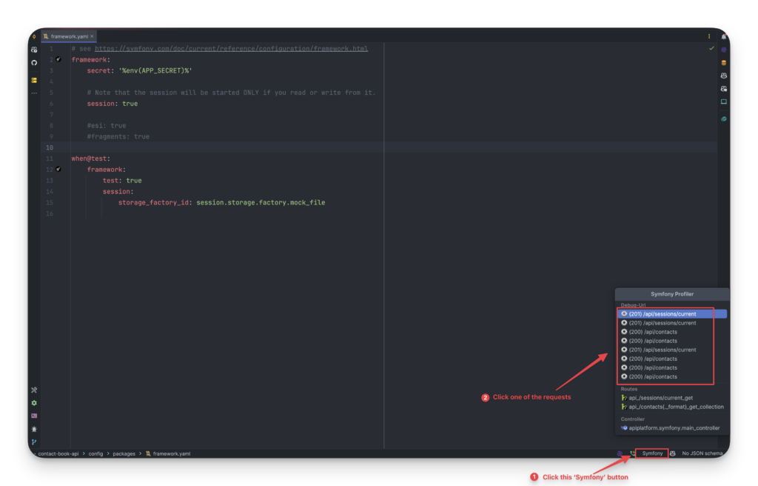Screen dimensions: 758x486
Task: Open the GitHub tool window icon
Action: (x=34, y=63)
